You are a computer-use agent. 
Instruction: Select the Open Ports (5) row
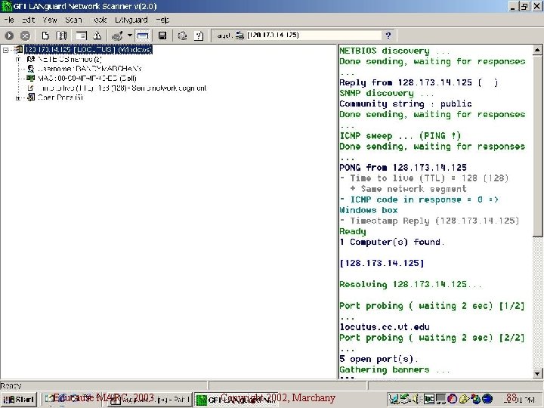point(60,97)
